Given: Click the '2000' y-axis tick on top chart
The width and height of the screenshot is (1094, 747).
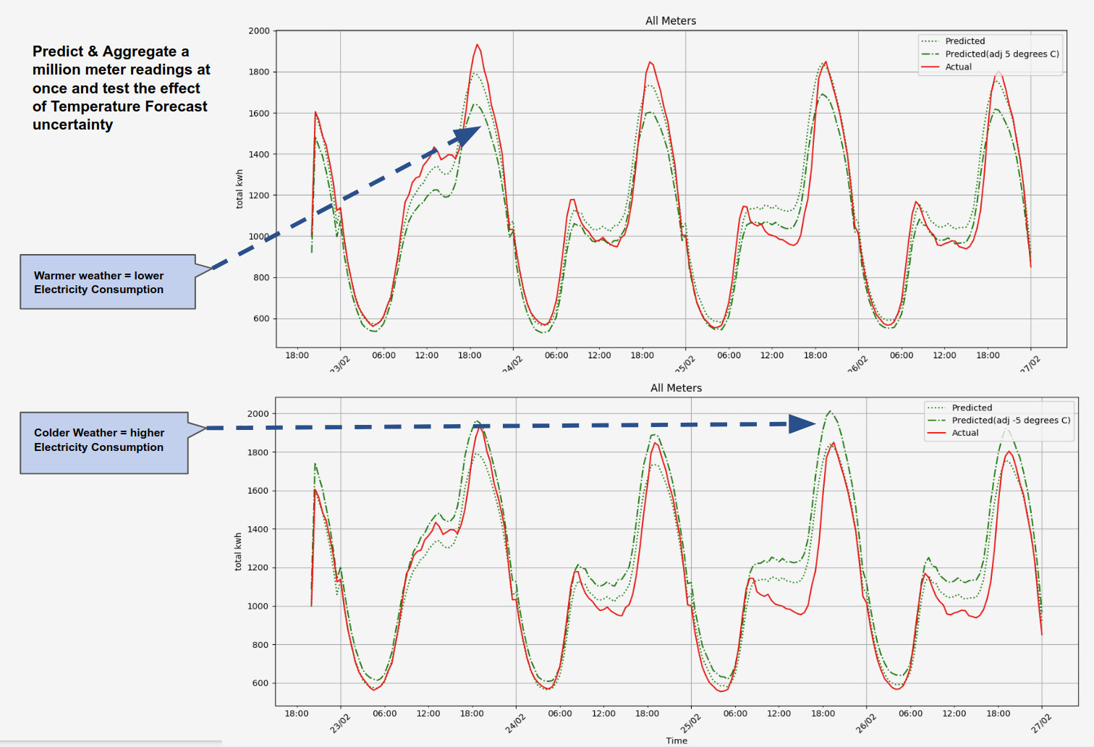Looking at the screenshot, I should point(258,31).
